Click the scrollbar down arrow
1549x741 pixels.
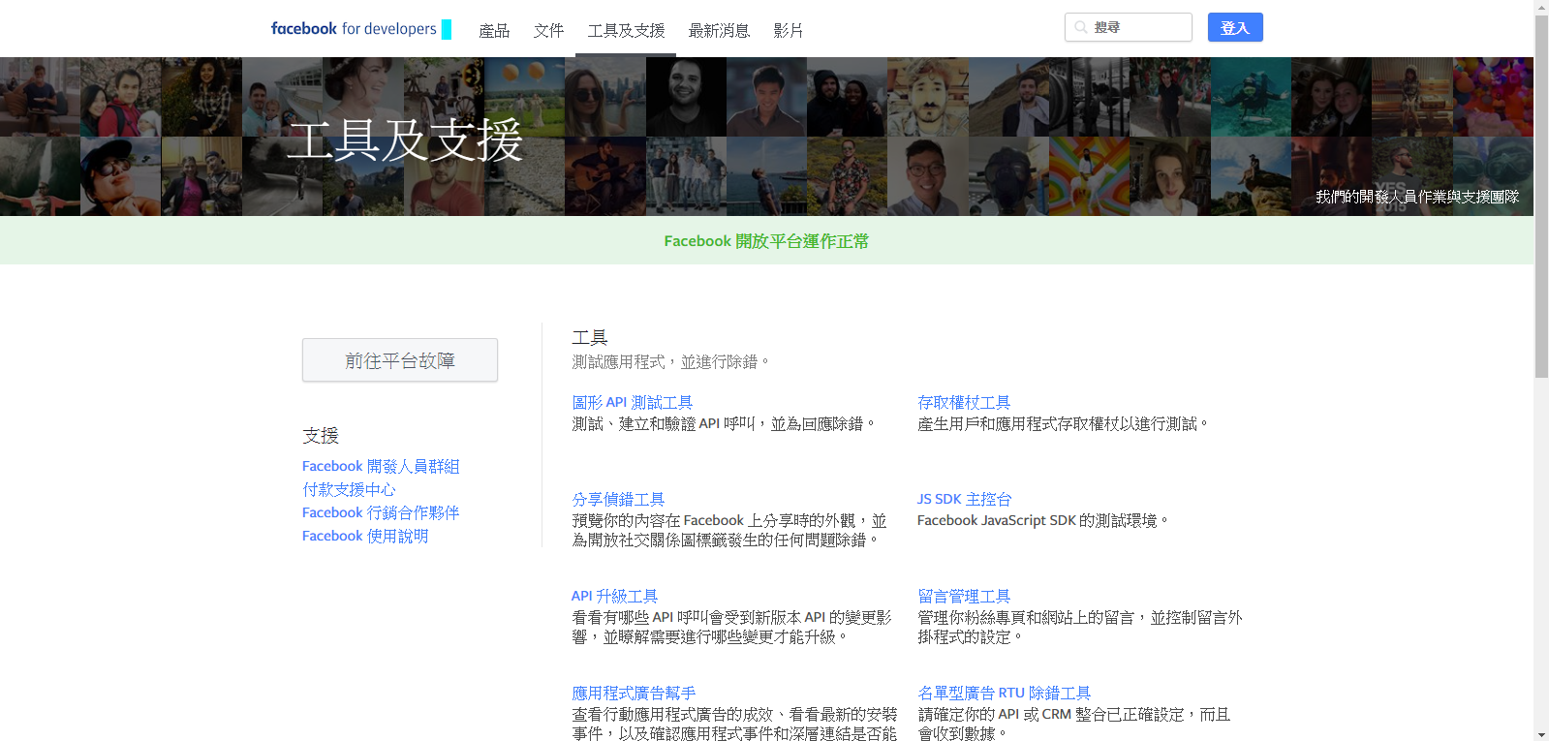[x=1541, y=733]
